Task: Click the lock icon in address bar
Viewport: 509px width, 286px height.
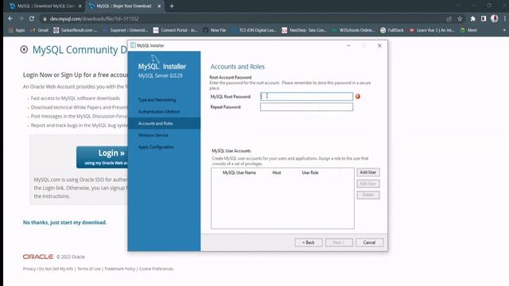Action: click(45, 19)
